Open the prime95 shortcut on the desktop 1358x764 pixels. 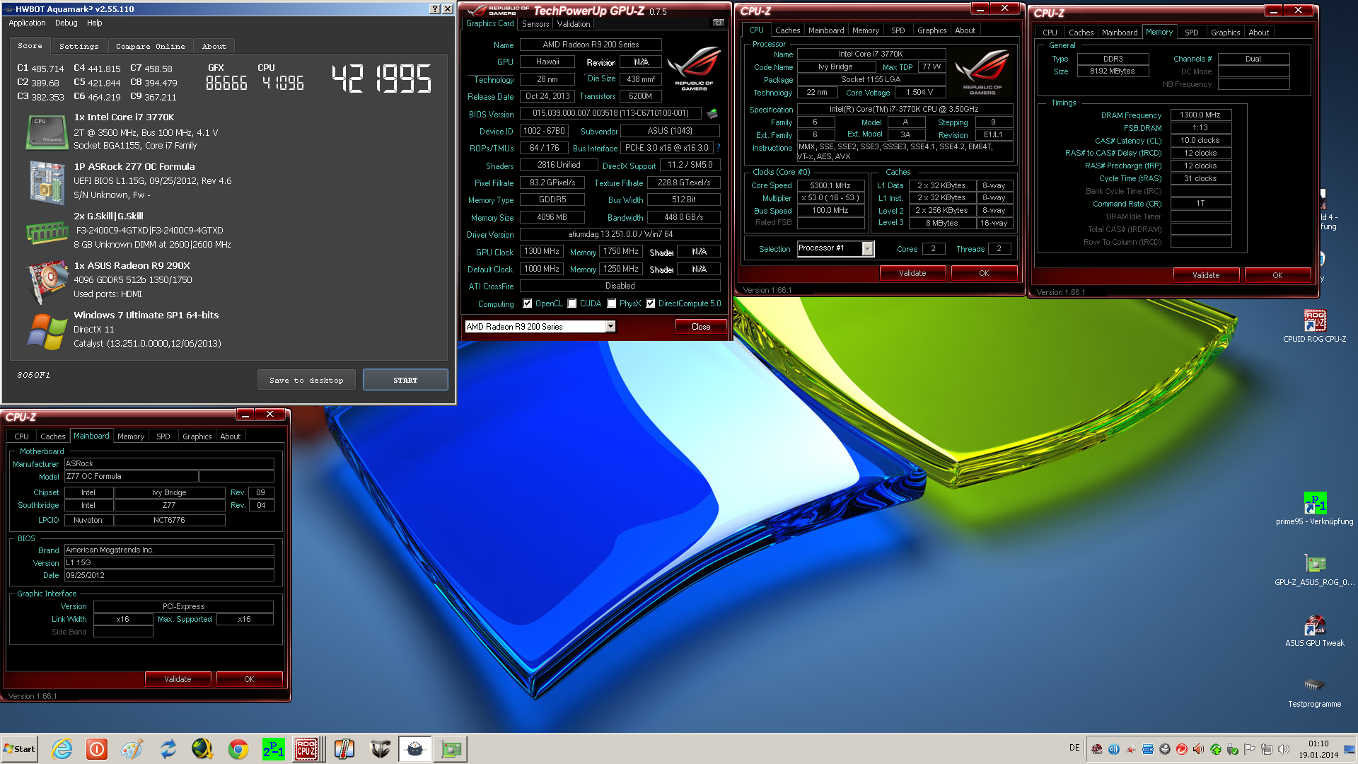pos(1314,509)
